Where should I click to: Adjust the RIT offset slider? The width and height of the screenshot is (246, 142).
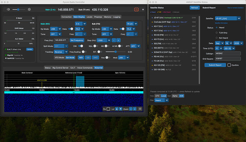[x=116, y=52]
